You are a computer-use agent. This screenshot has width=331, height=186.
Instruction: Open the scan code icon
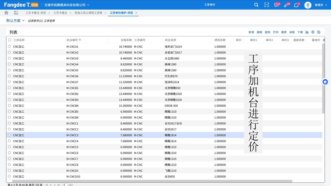click(x=267, y=5)
